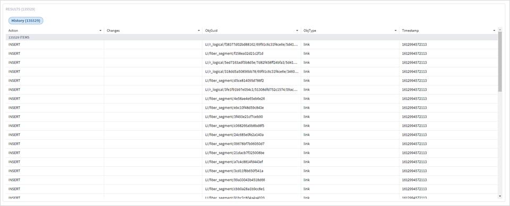The image size is (510, 206).
Task: Select ObjGuid LI/fiber_segment/a7c4c8814fd443ef cell
Action: (x=252, y=162)
